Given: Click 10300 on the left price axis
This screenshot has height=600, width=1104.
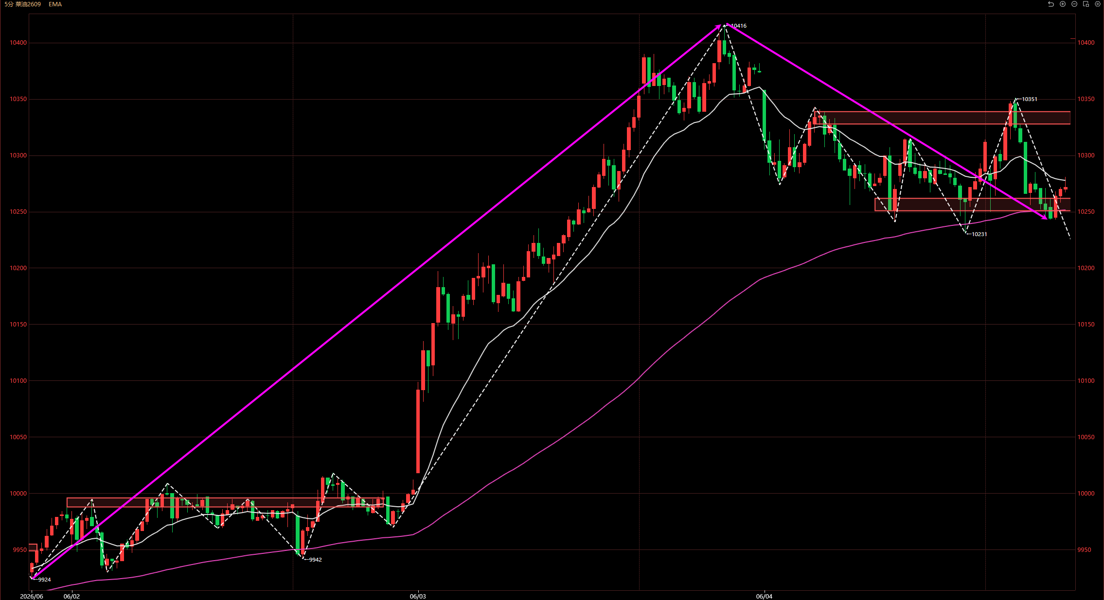Looking at the screenshot, I should pos(18,155).
